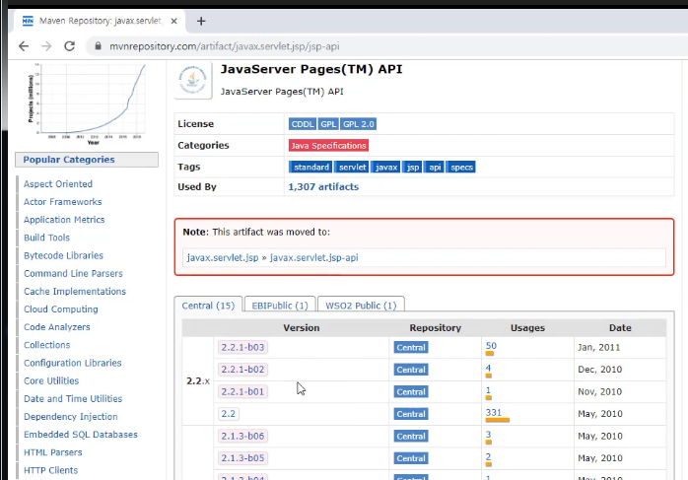The image size is (688, 480).
Task: Open the Cache Implementations category
Action: tap(75, 292)
